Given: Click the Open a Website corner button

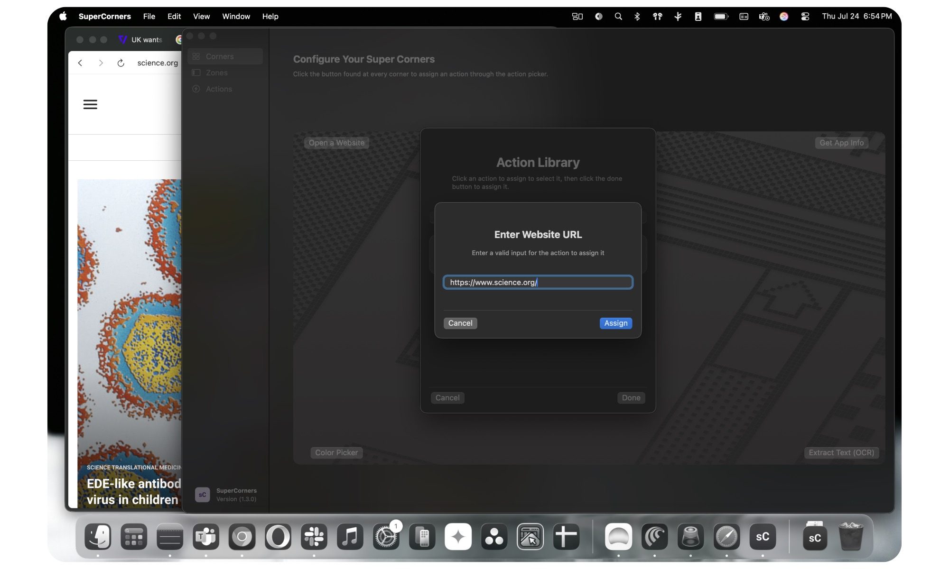Looking at the screenshot, I should pos(336,143).
